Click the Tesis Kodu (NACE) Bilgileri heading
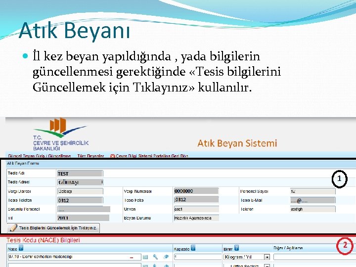Screen dimensions: 356x267 [43, 240]
